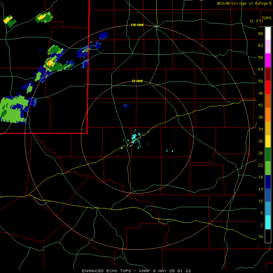
Task: Click the bright red legend swatch
Action: (268, 87)
